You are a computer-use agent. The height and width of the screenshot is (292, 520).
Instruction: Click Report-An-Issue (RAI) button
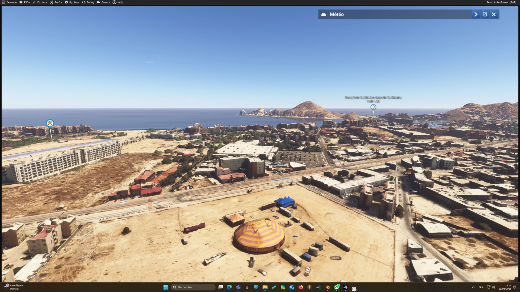tap(501, 2)
